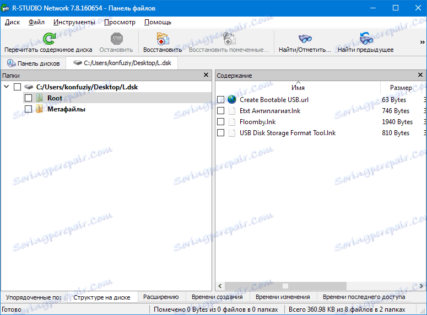Click file icon next to Etxt Антиплагиат.lnk
The image size is (427, 315).
pyautogui.click(x=232, y=111)
